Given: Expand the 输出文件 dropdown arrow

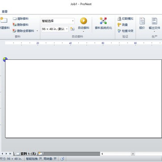Looking at the screenshot, I should tap(154, 31).
